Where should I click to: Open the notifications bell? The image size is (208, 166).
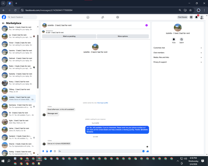tap(196, 17)
